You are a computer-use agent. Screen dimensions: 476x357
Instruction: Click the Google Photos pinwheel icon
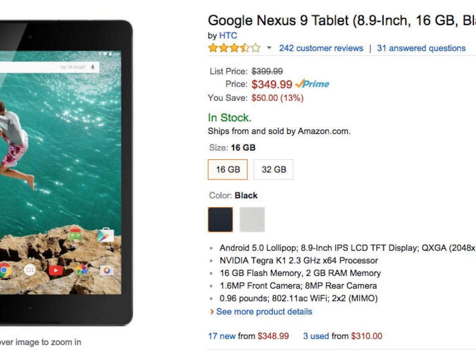click(x=81, y=270)
